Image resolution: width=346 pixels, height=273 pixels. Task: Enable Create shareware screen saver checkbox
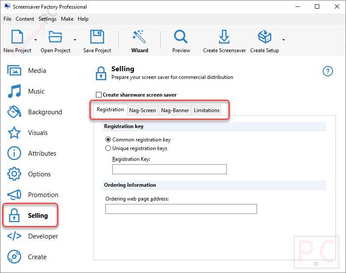tap(98, 95)
